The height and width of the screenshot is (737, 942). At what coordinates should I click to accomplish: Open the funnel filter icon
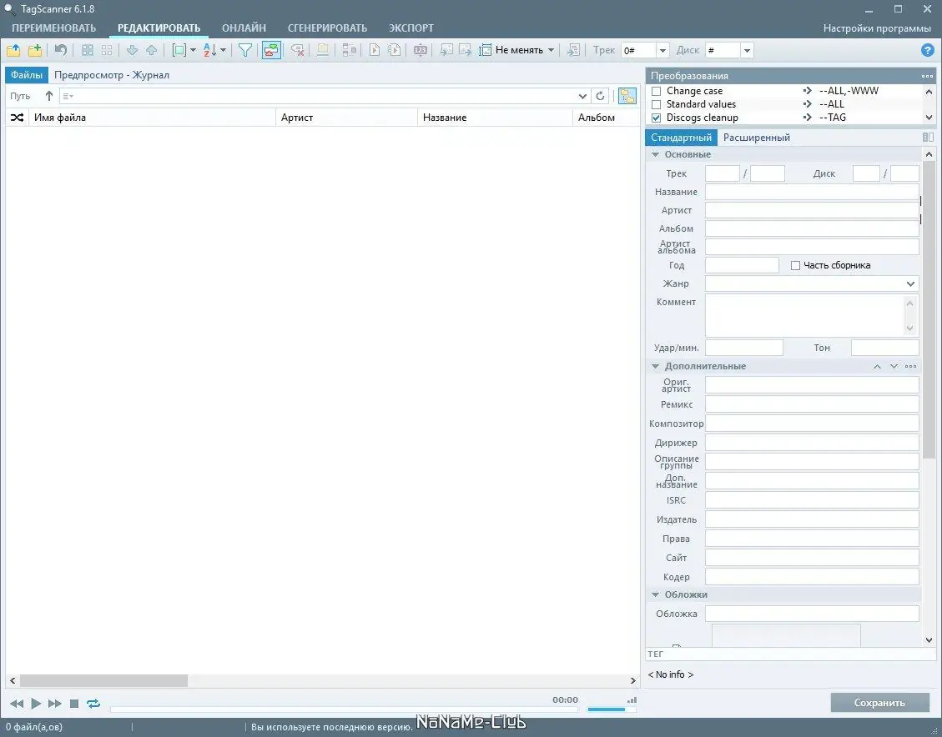click(x=245, y=50)
